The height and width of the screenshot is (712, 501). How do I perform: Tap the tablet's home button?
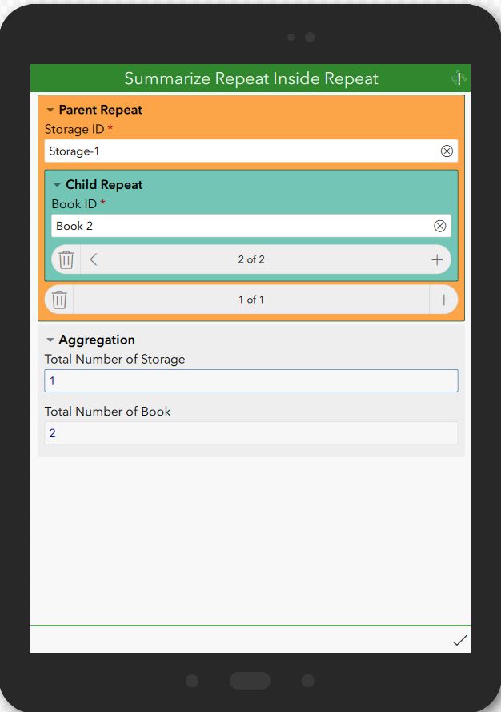click(x=250, y=681)
